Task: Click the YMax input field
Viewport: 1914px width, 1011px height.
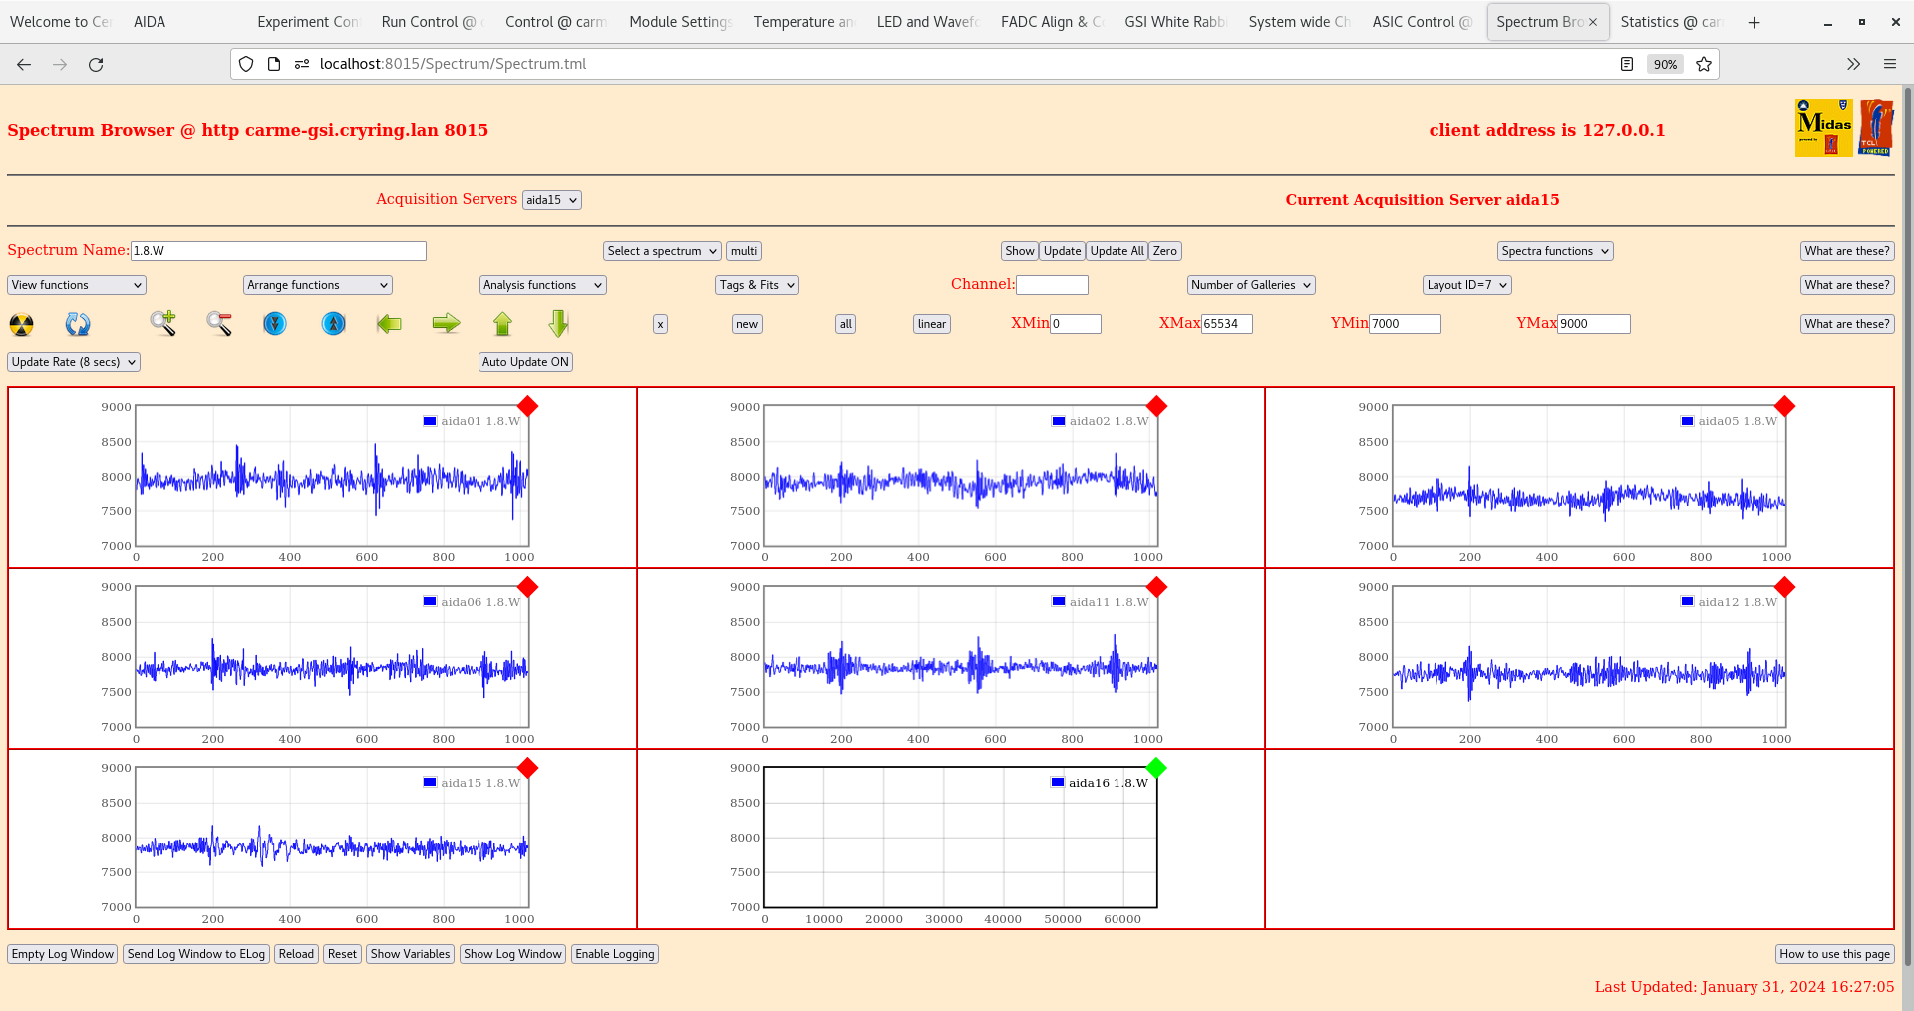Action: (x=1593, y=324)
